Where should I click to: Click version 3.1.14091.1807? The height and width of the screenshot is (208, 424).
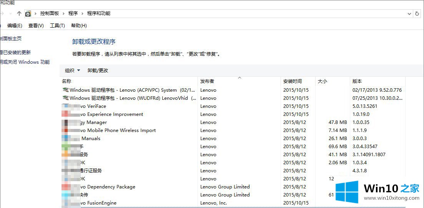tap(369, 155)
